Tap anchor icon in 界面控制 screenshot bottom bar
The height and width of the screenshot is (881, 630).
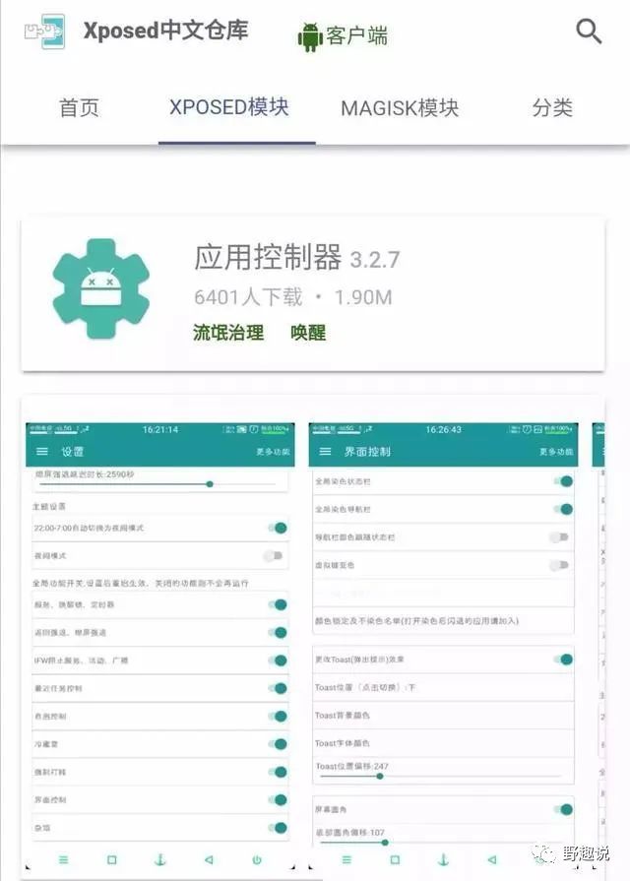[x=443, y=859]
